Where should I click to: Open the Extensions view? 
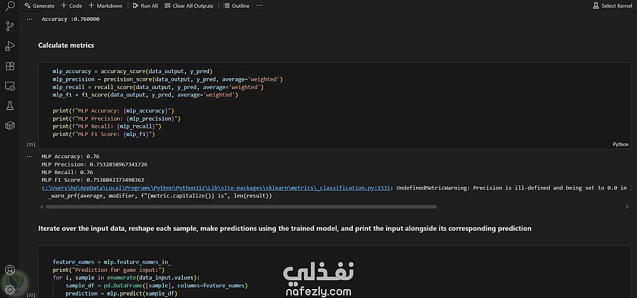point(10,66)
